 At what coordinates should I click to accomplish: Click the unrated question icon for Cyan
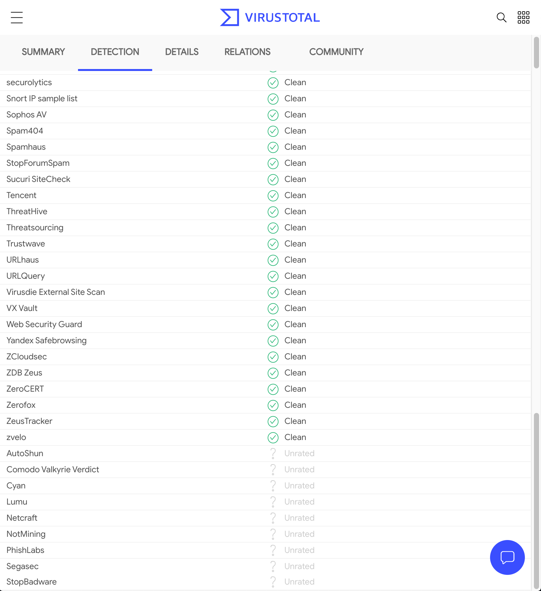pyautogui.click(x=273, y=486)
